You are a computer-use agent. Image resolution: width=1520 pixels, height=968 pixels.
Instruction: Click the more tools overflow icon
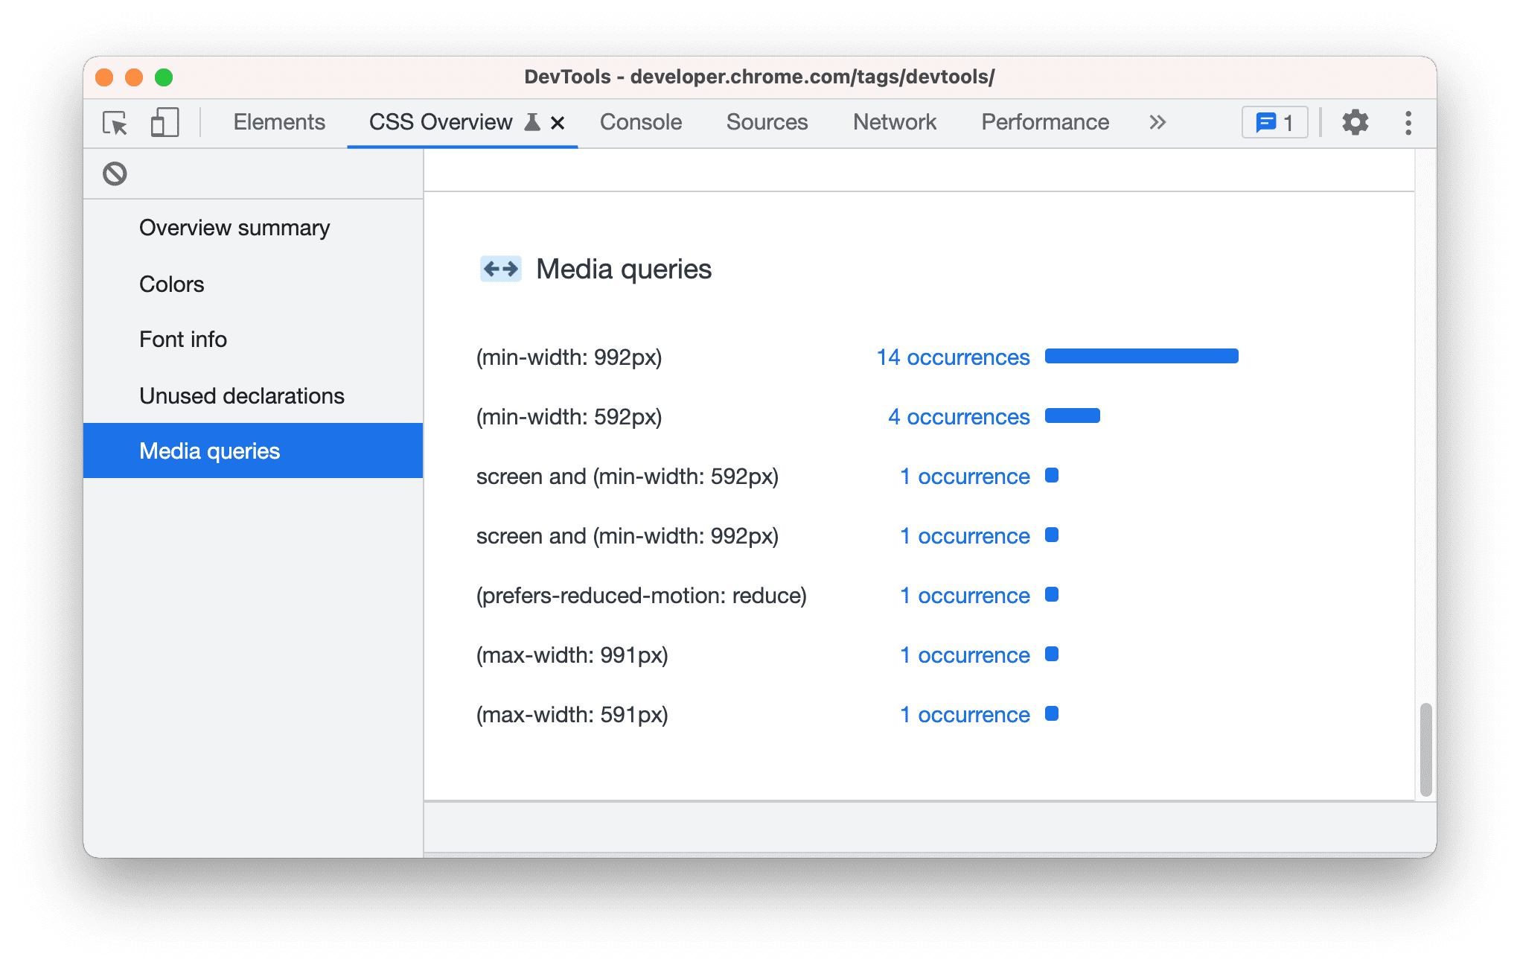click(1161, 122)
